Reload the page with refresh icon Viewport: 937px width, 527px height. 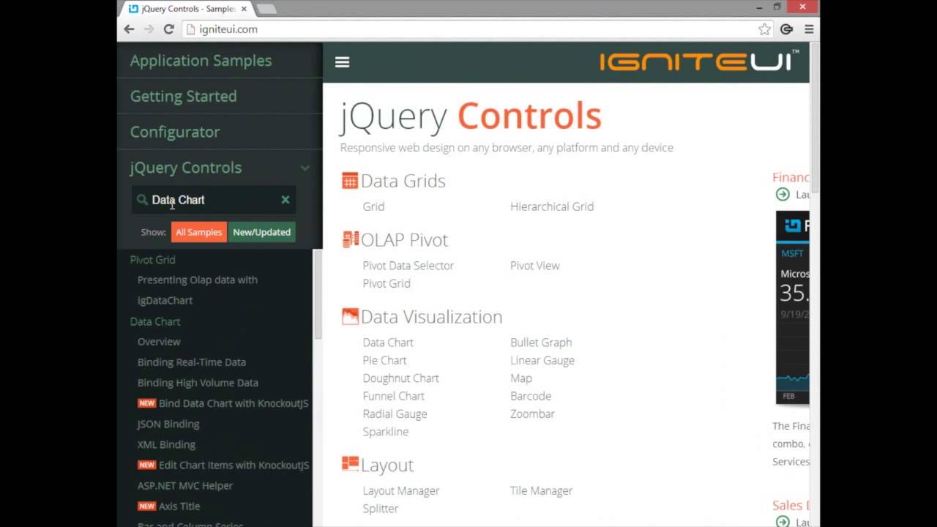tap(168, 29)
